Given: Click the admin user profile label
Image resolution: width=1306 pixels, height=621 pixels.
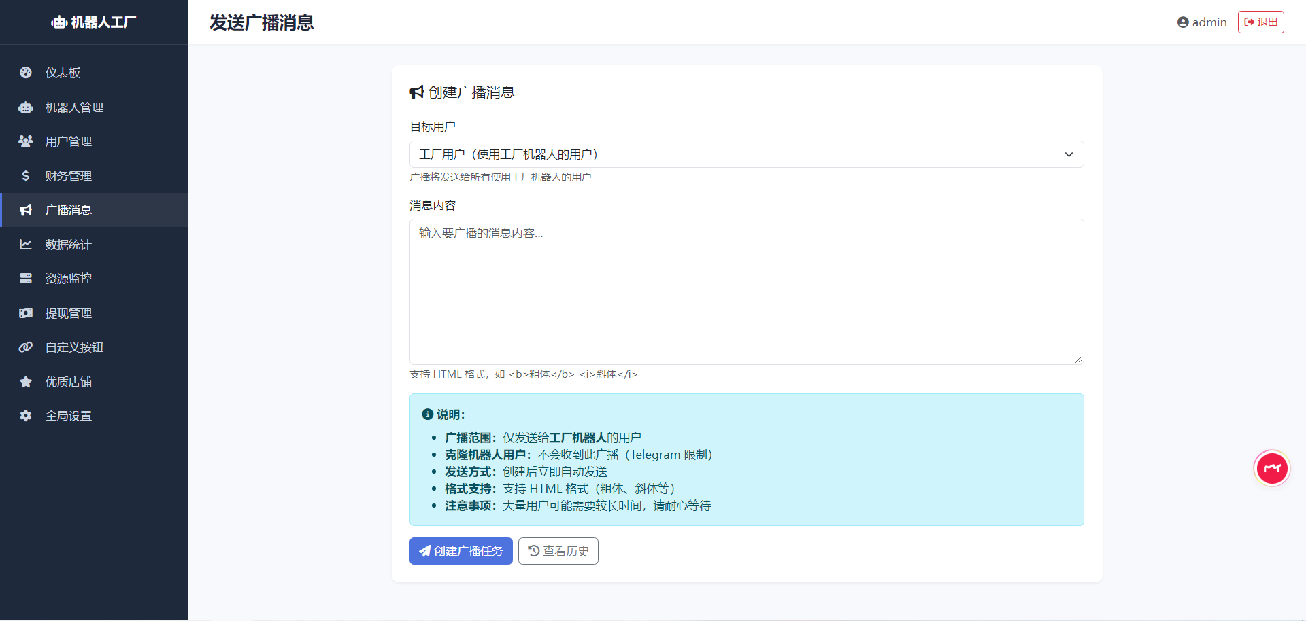Looking at the screenshot, I should point(1202,22).
